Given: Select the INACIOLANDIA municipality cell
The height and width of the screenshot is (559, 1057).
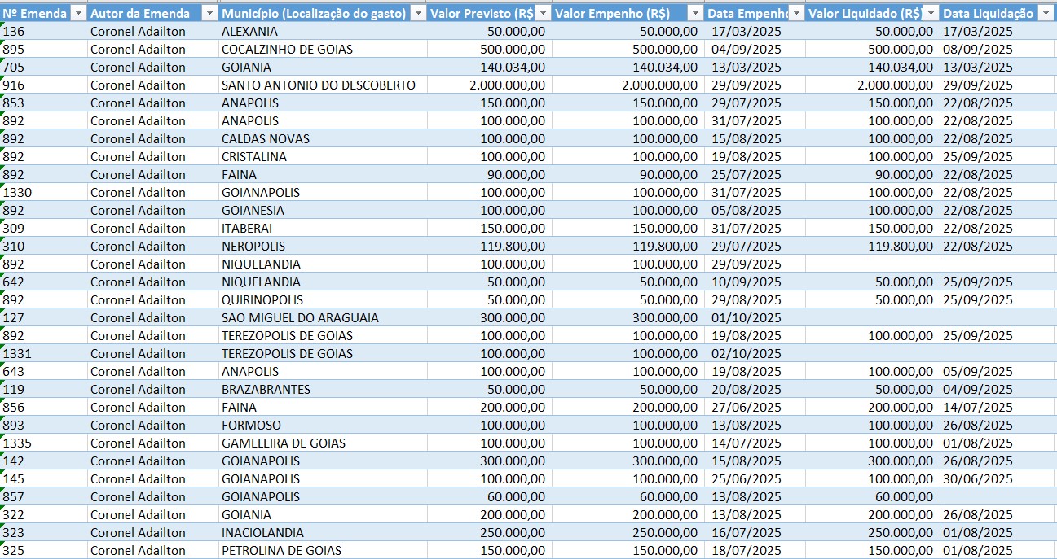Looking at the screenshot, I should tap(262, 533).
